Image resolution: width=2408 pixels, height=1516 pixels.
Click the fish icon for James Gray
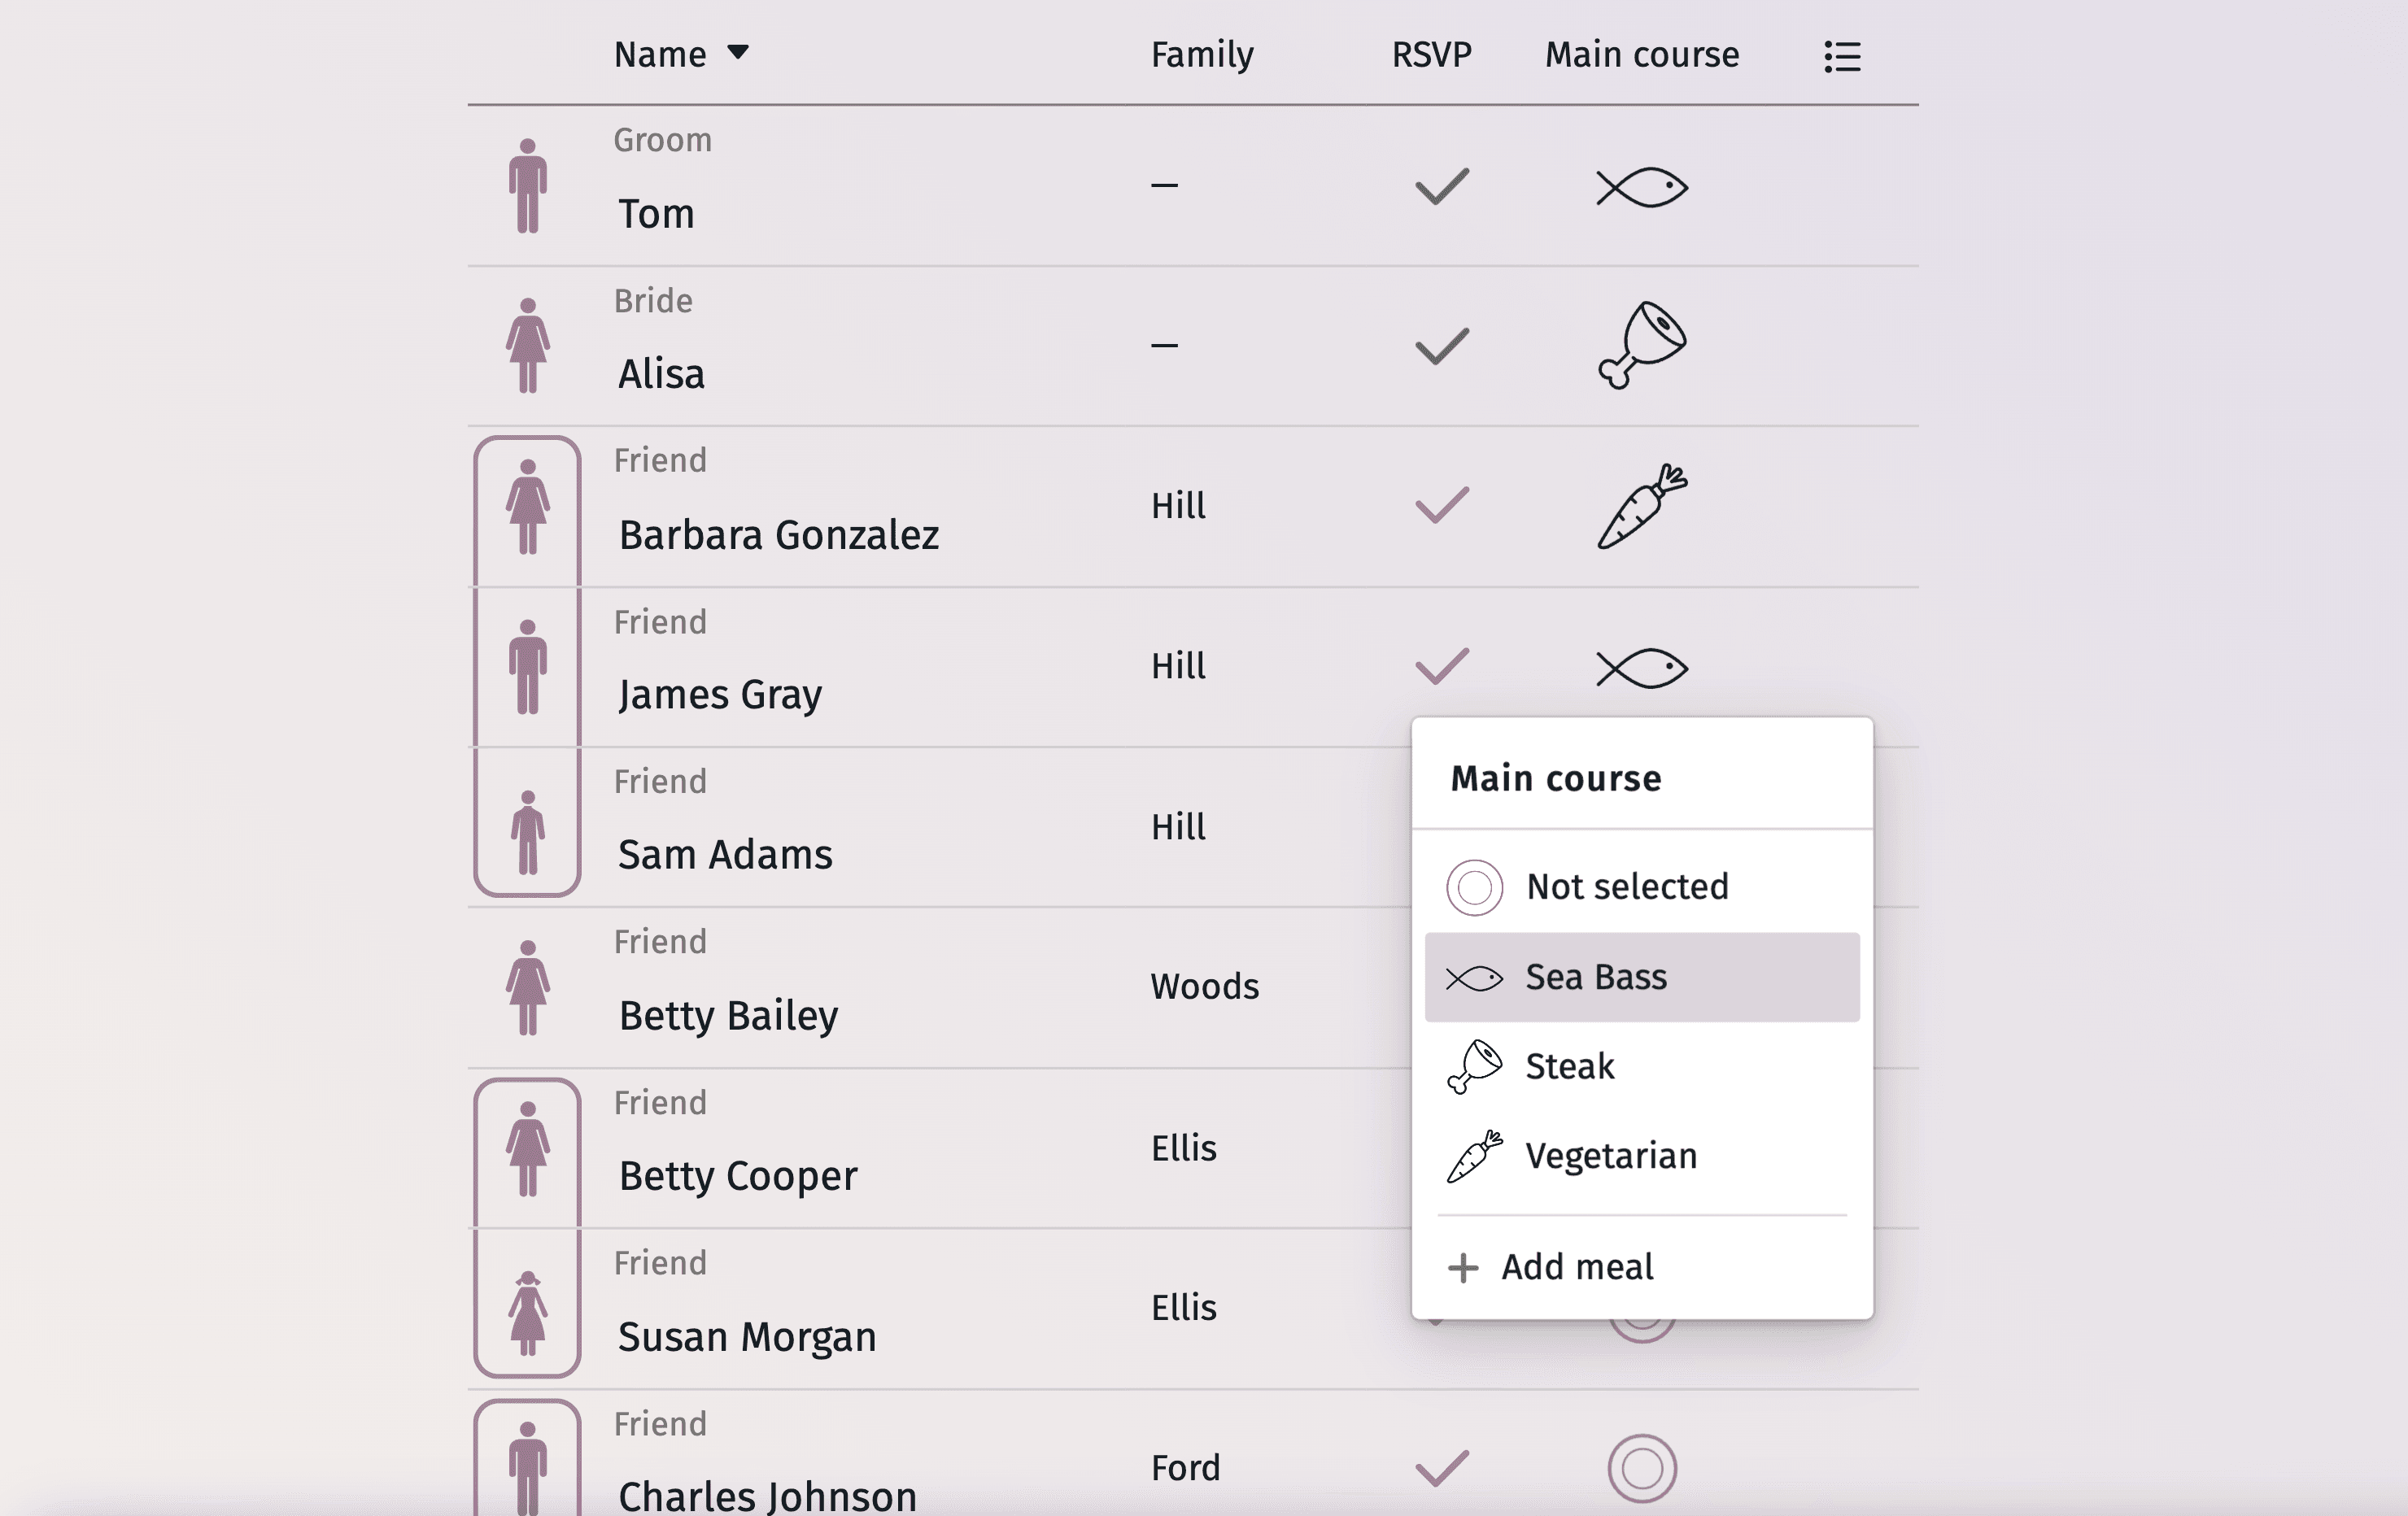[x=1640, y=667]
